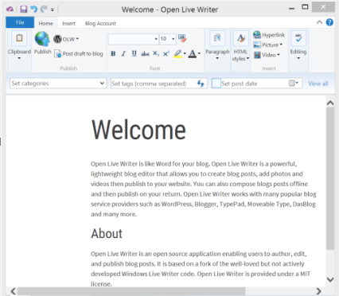
Task: Switch to the Insert tab
Action: [x=69, y=23]
